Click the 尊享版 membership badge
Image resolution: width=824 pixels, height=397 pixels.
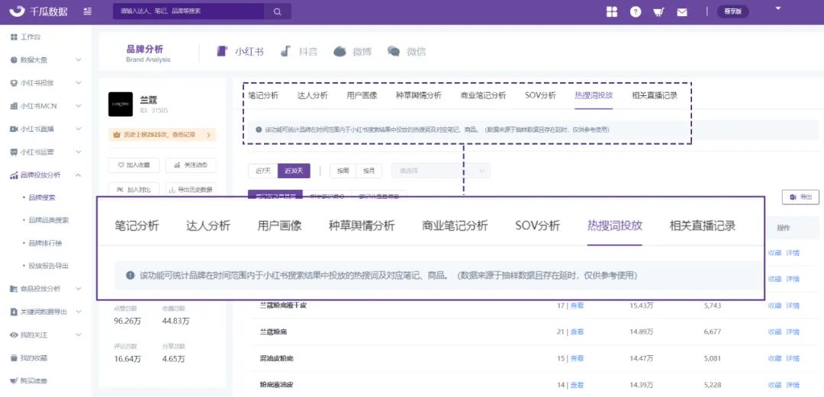point(732,11)
